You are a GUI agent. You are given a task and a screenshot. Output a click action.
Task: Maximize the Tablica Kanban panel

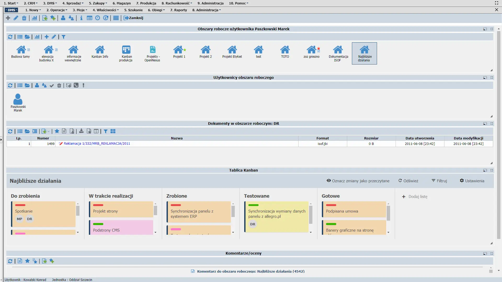click(x=492, y=170)
